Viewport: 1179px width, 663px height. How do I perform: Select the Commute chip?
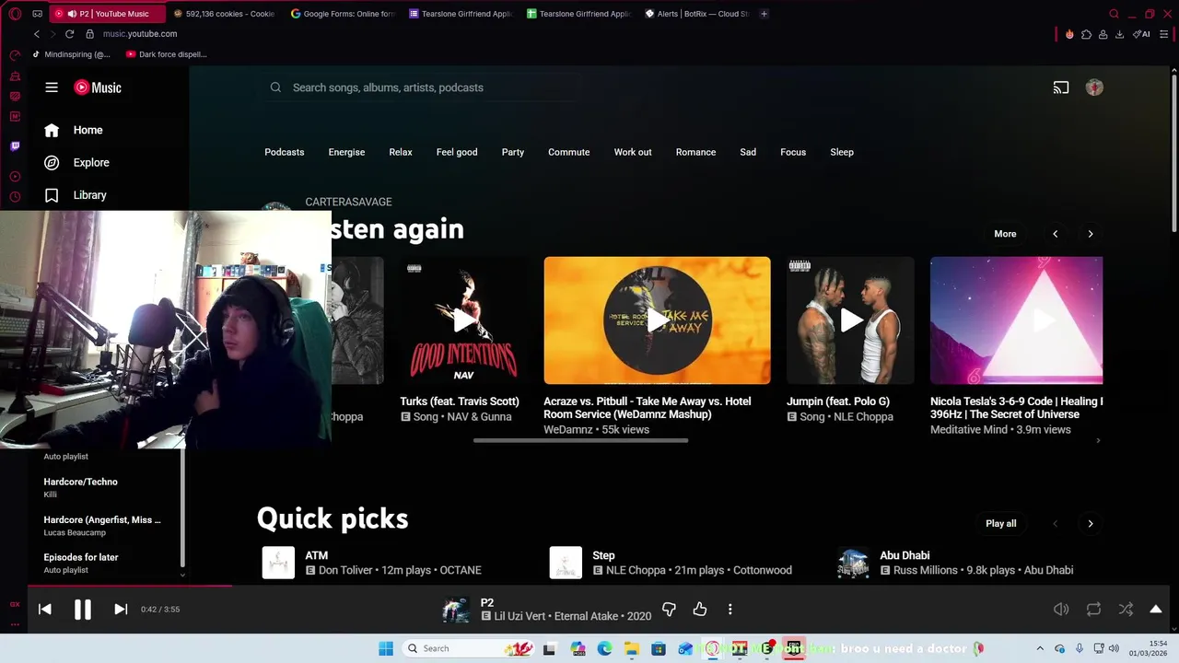(x=568, y=152)
